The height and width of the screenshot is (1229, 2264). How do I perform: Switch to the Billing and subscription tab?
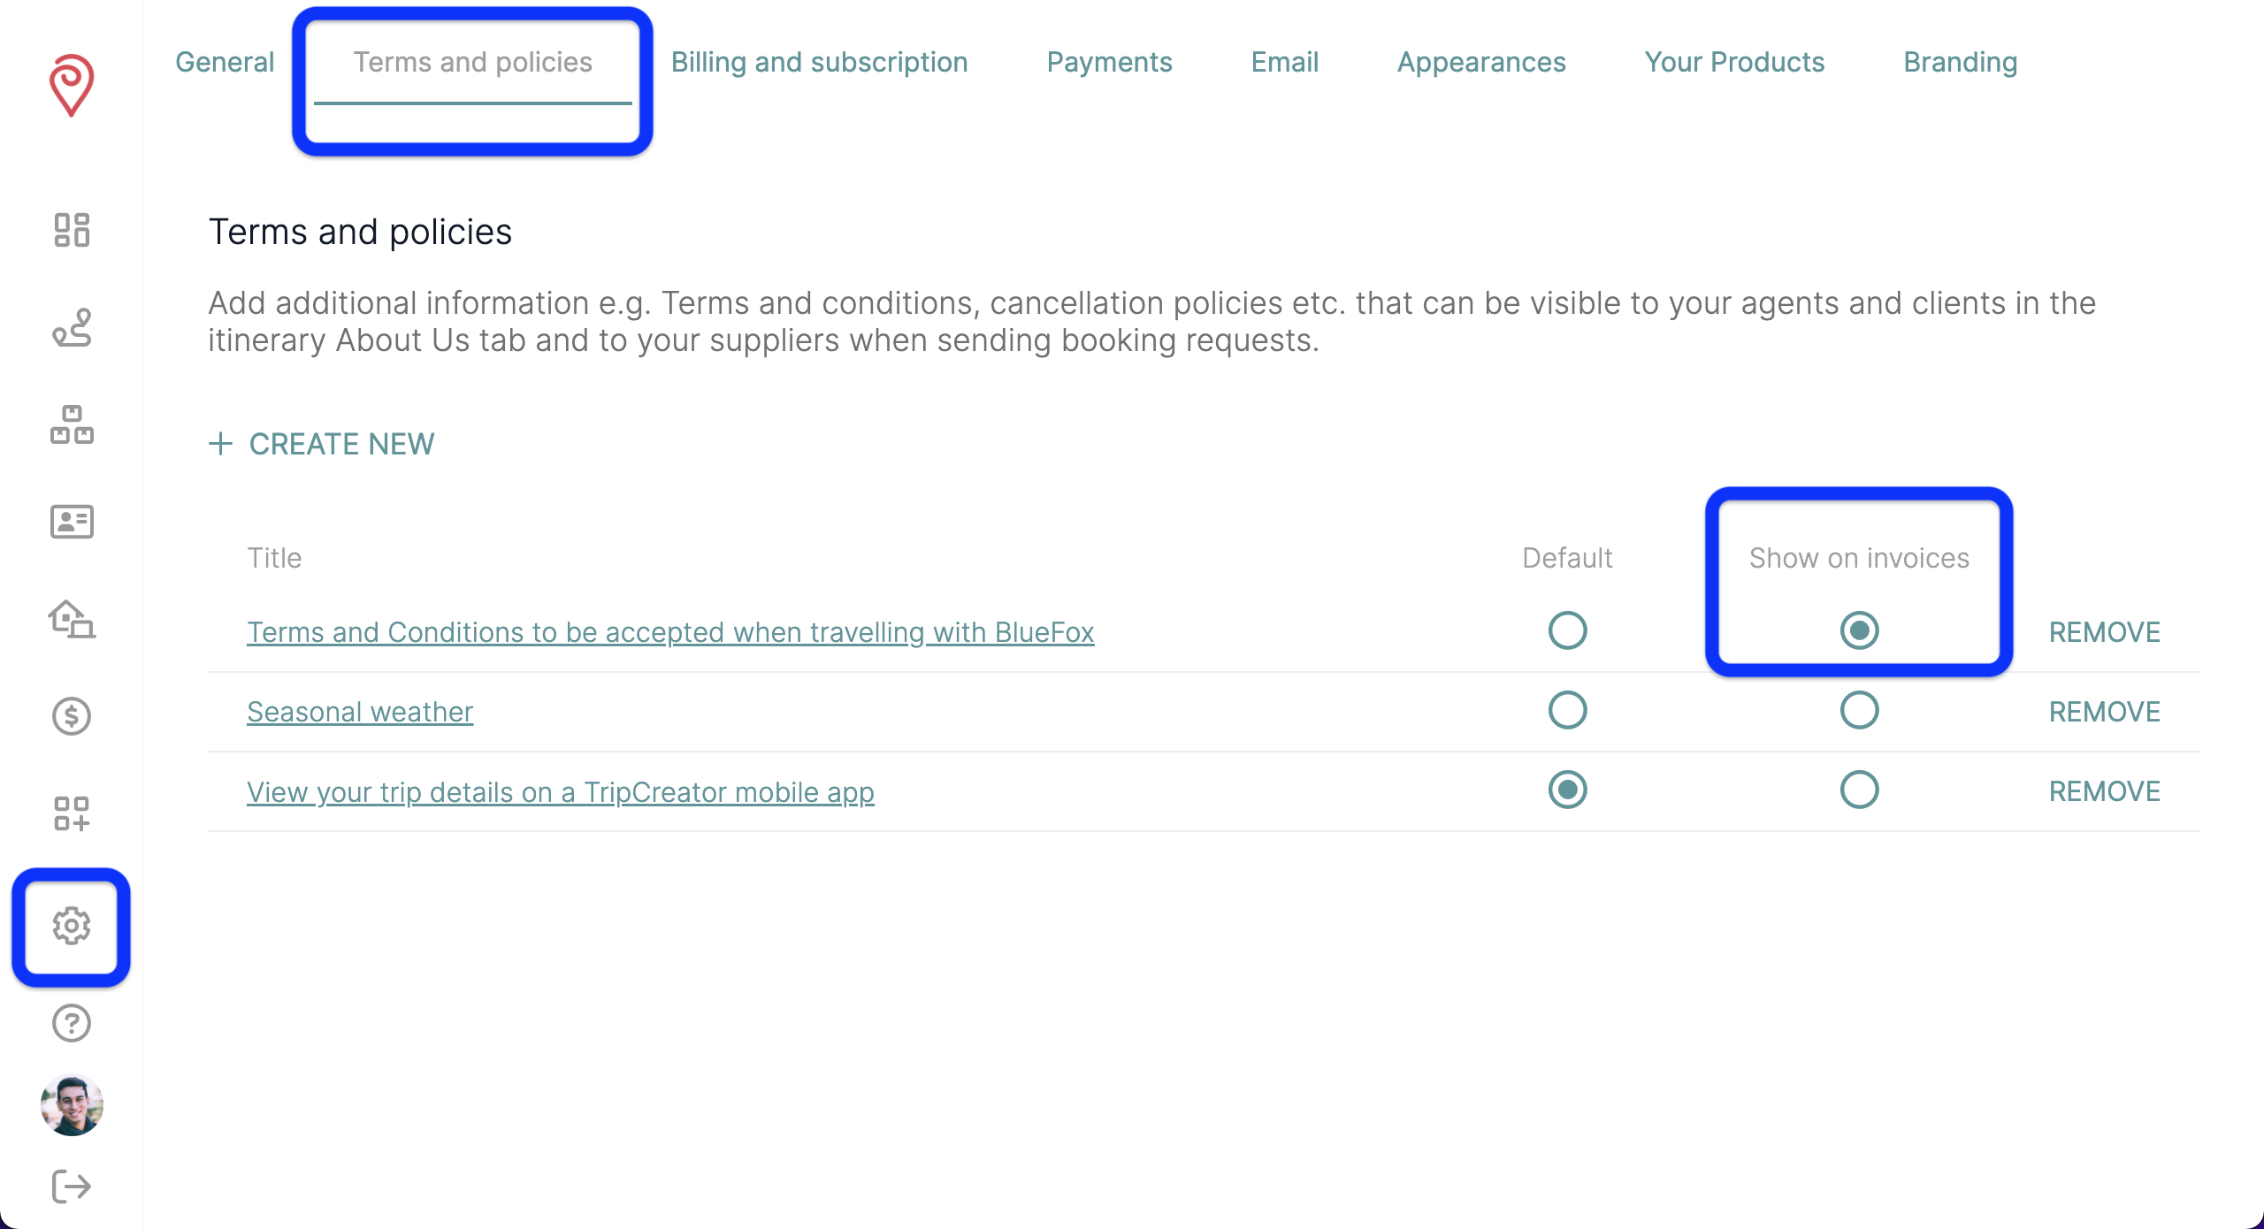(819, 62)
